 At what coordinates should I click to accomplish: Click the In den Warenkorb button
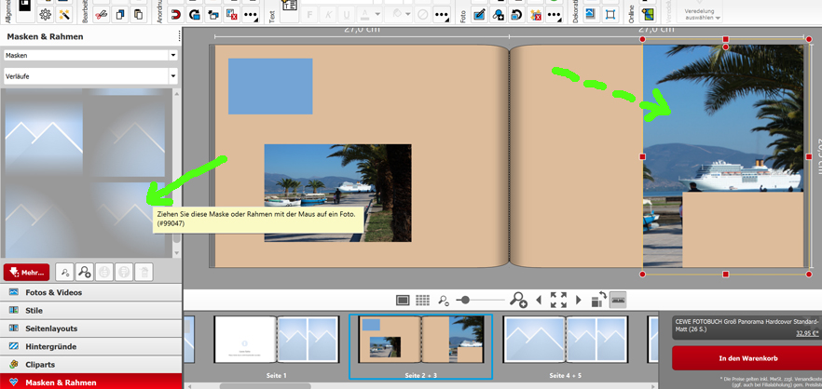tap(747, 358)
